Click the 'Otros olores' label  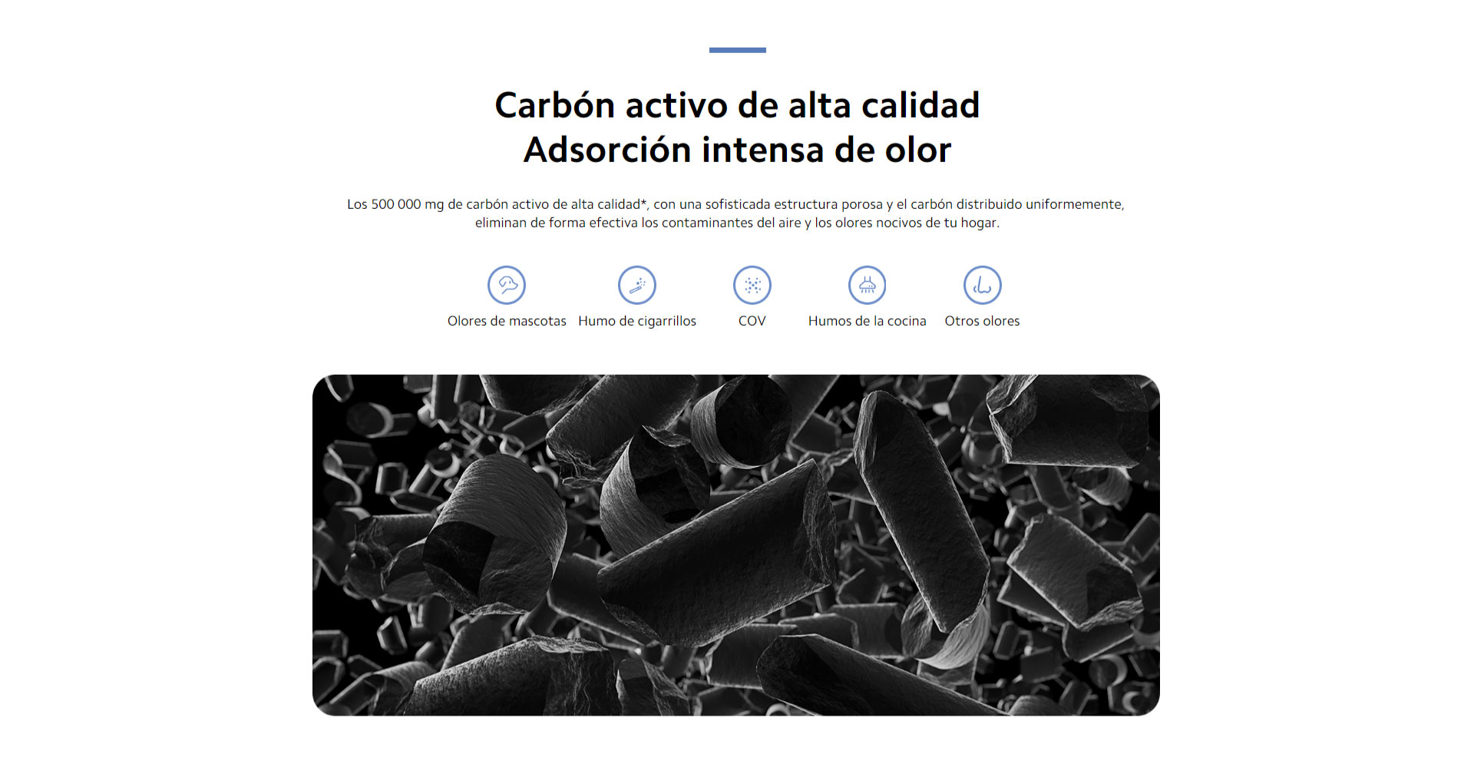coord(983,321)
